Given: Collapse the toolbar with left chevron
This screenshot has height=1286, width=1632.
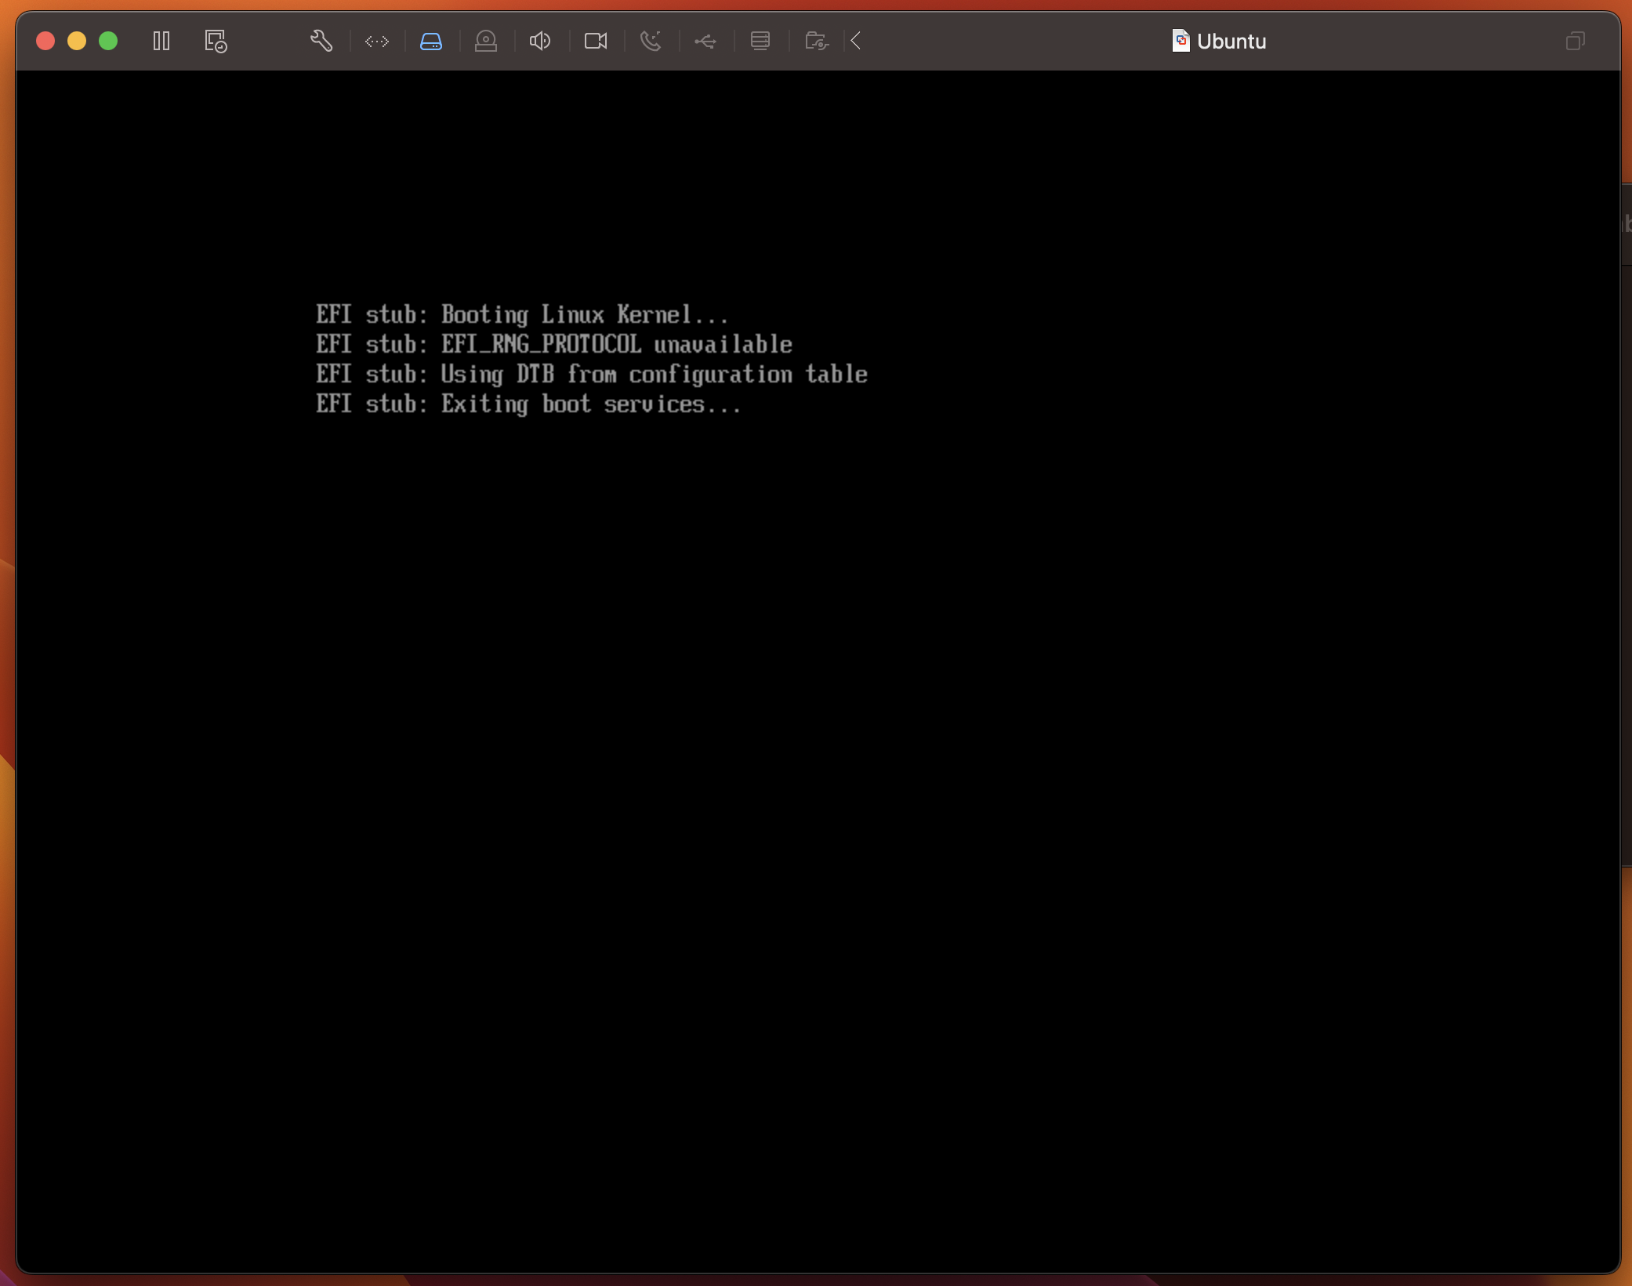Looking at the screenshot, I should coord(856,41).
